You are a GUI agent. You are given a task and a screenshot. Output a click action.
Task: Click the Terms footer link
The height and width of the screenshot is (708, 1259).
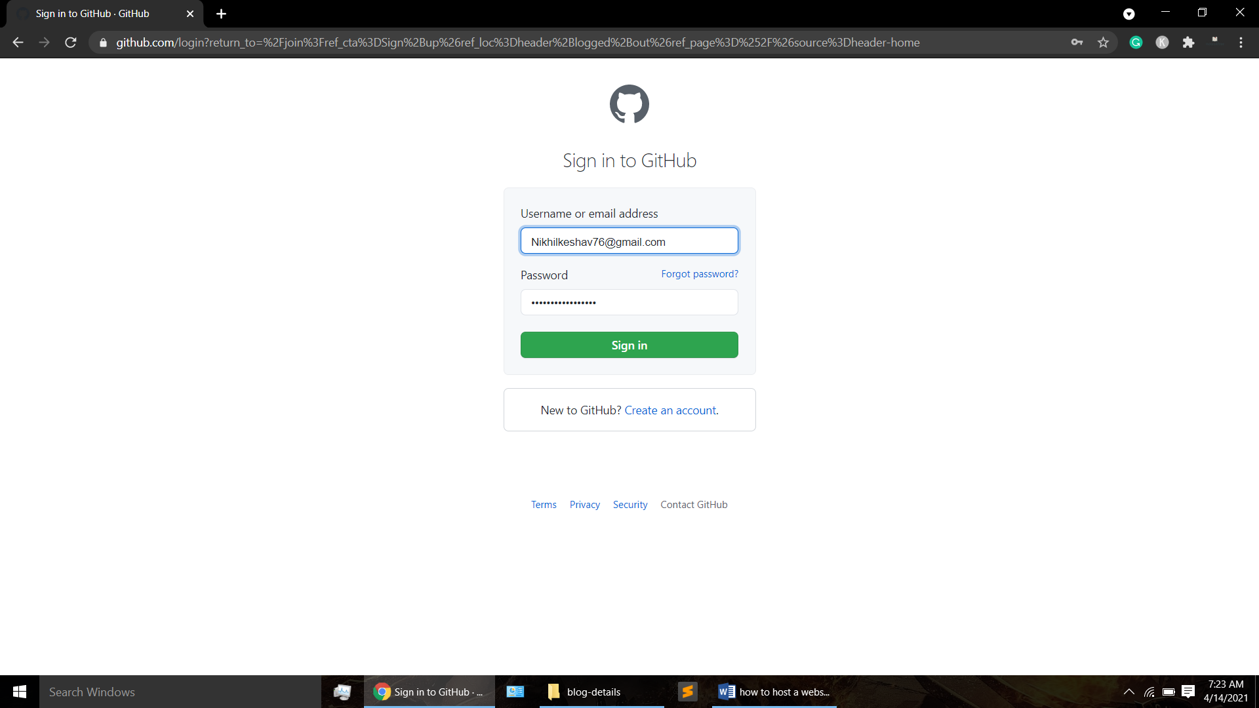click(x=544, y=505)
